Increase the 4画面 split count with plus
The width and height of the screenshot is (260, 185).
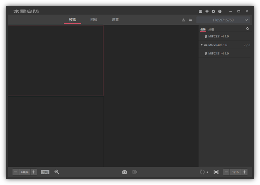pos(34,172)
